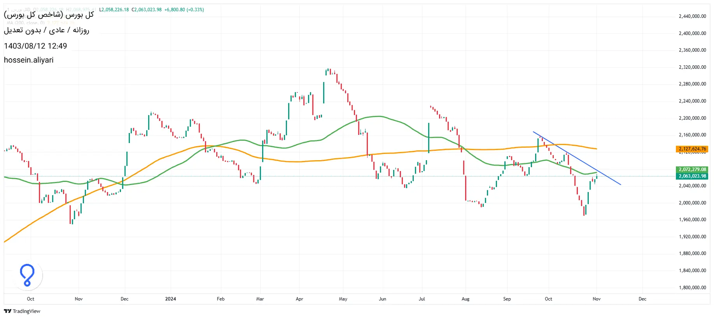Click the 1,920,000.00 price axis label
Image resolution: width=714 pixels, height=318 pixels.
[692, 237]
